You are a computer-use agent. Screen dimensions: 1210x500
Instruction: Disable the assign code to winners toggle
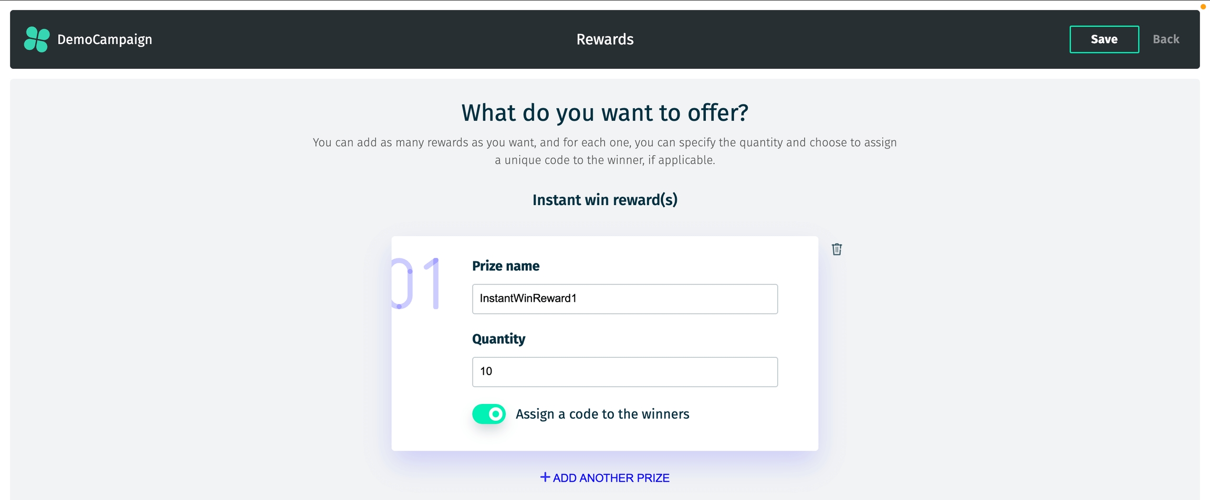(x=489, y=414)
